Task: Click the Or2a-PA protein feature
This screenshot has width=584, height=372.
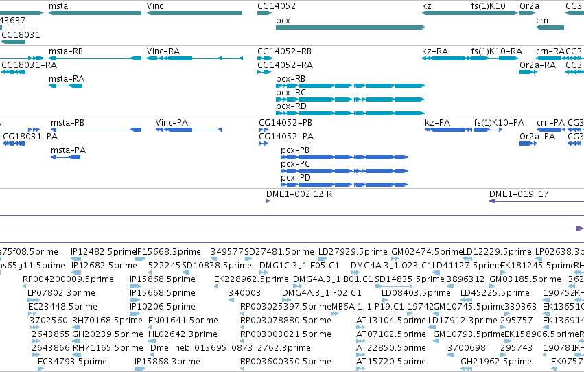Action: (528, 143)
